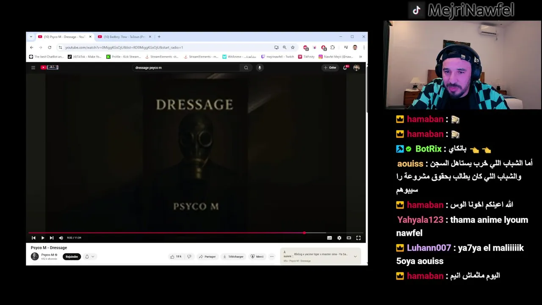Start voice search with the microphone icon
542x305 pixels.
point(260,68)
